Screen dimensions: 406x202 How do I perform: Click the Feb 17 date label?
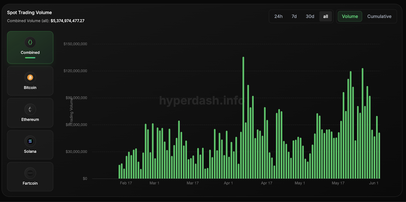click(126, 183)
